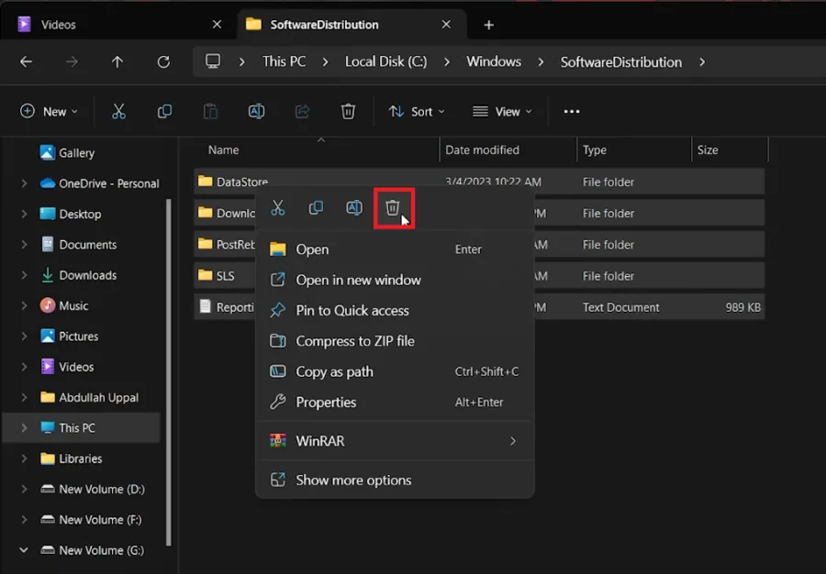Viewport: 826px width, 574px height.
Task: Click Show more options
Action: click(395, 480)
